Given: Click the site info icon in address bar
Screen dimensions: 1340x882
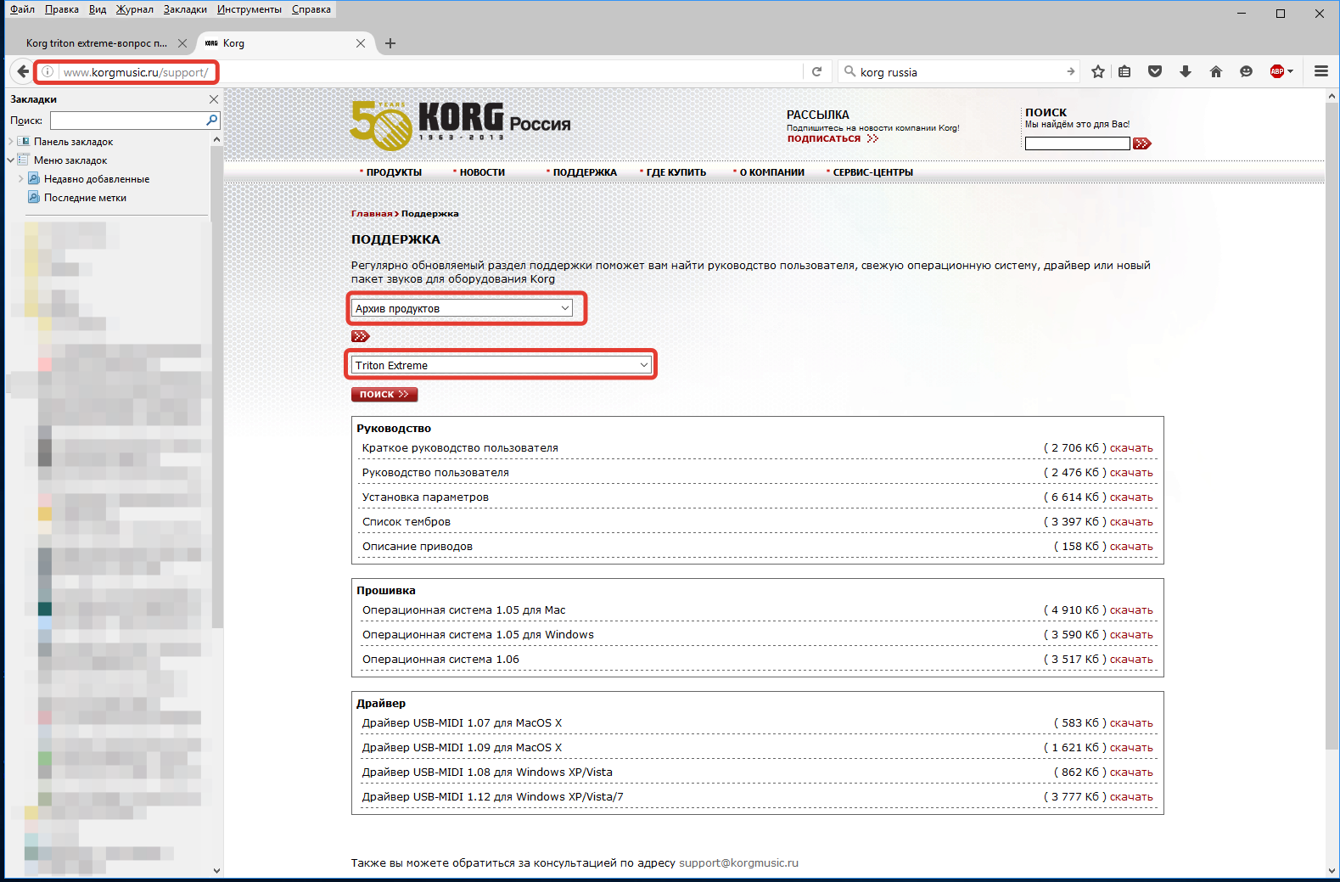Looking at the screenshot, I should pyautogui.click(x=48, y=72).
